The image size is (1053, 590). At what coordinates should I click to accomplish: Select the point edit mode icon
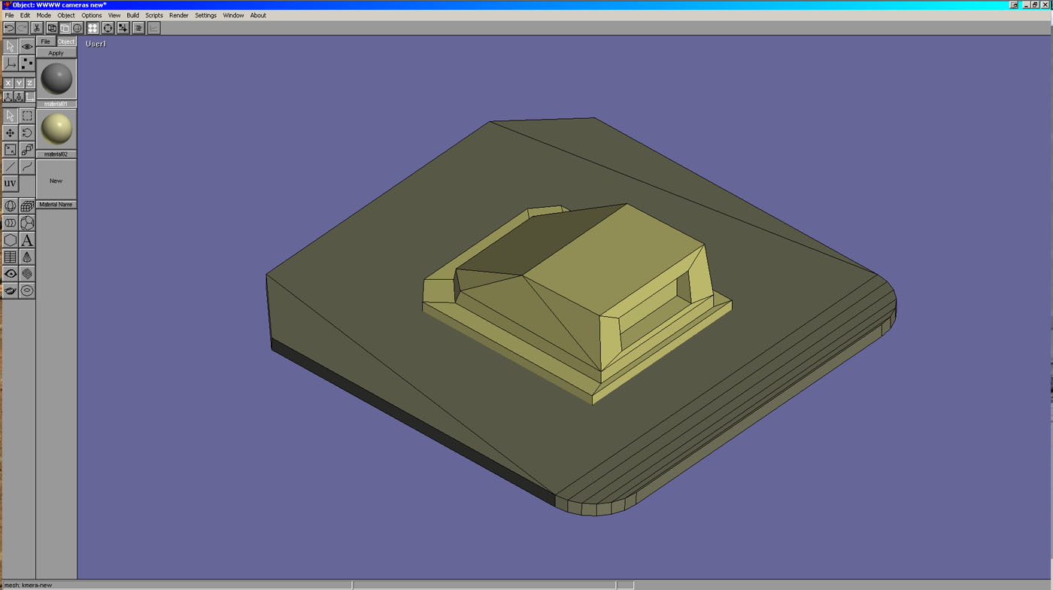(x=27, y=64)
